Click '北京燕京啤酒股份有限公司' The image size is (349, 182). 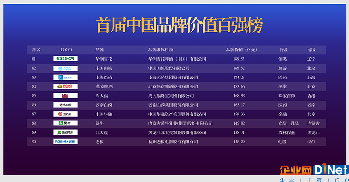(173, 87)
